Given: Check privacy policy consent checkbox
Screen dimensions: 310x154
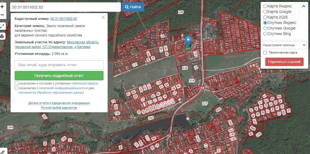Looking at the screenshot, I should click(17, 88).
